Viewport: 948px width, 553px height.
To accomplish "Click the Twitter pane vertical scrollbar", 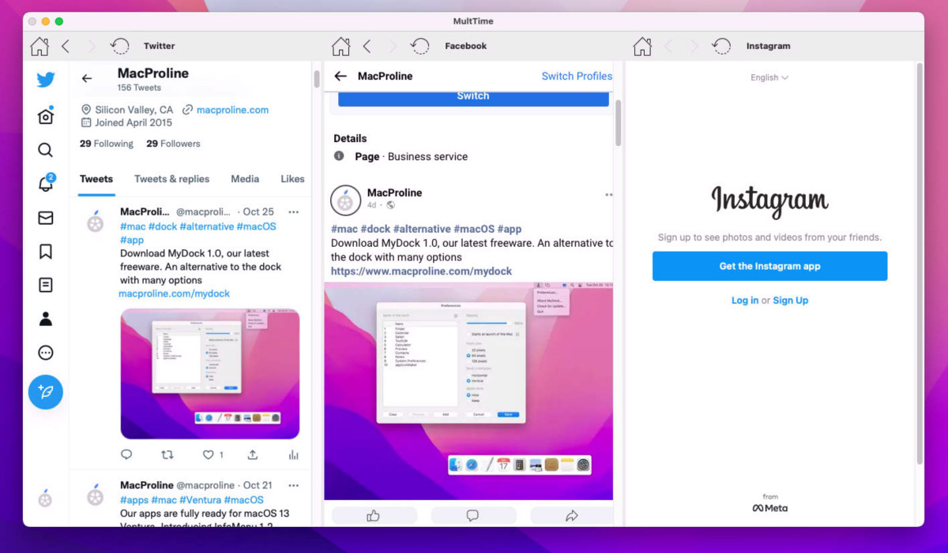I will point(317,79).
